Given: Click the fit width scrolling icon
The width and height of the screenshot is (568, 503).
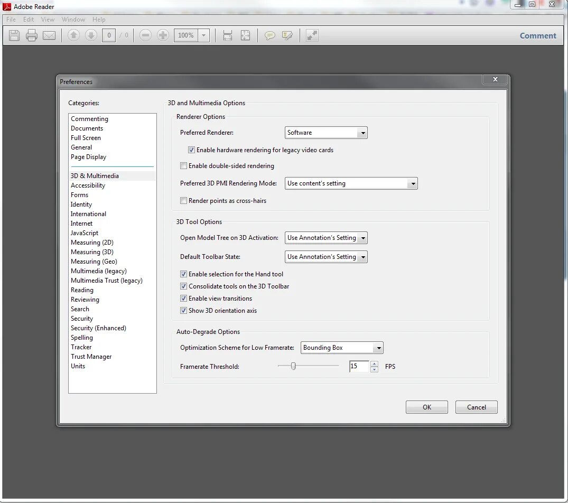Looking at the screenshot, I should click(x=228, y=35).
